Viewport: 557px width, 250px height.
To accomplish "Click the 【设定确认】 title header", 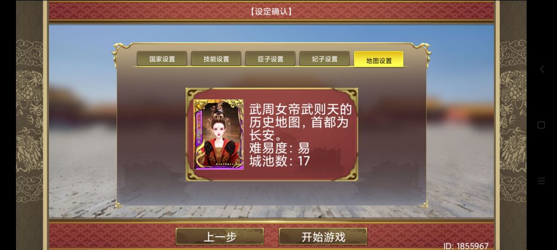I will pyautogui.click(x=271, y=11).
